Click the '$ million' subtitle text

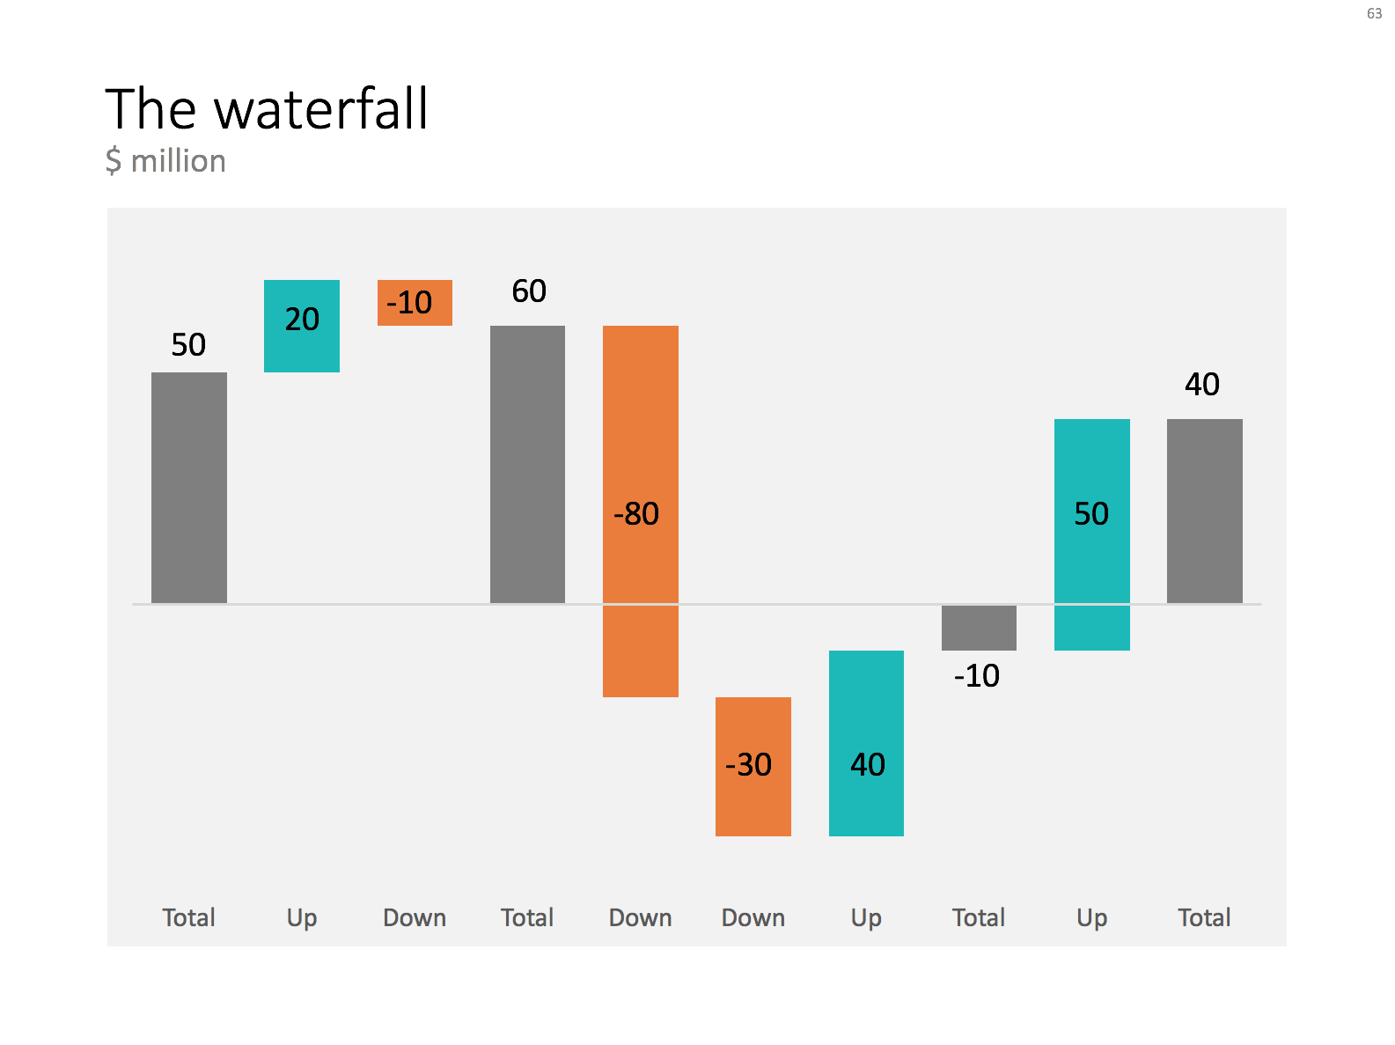[x=165, y=161]
